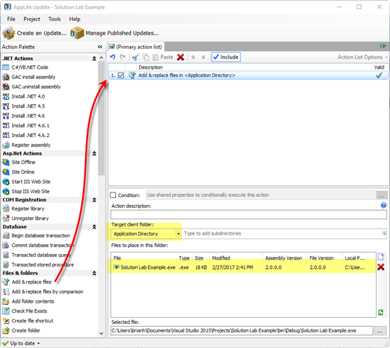Collapse the Database section
Viewport: 390px width, 348px height.
click(x=94, y=227)
